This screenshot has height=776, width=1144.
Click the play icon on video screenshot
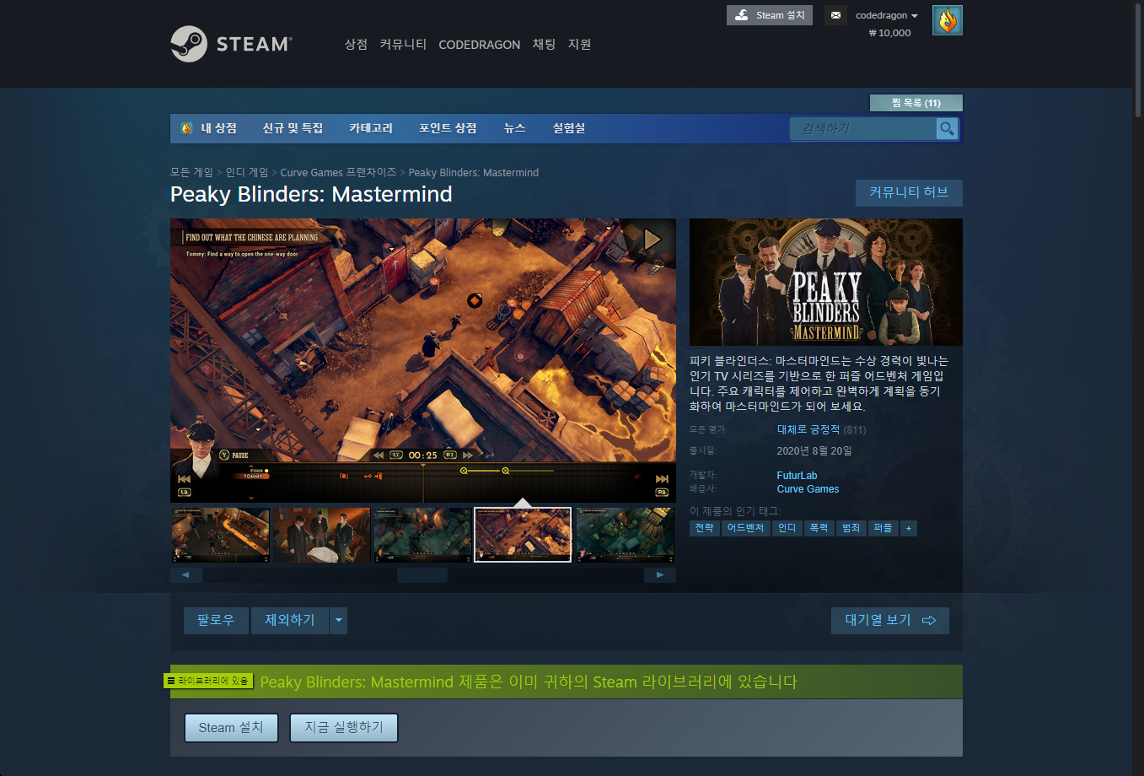[652, 240]
